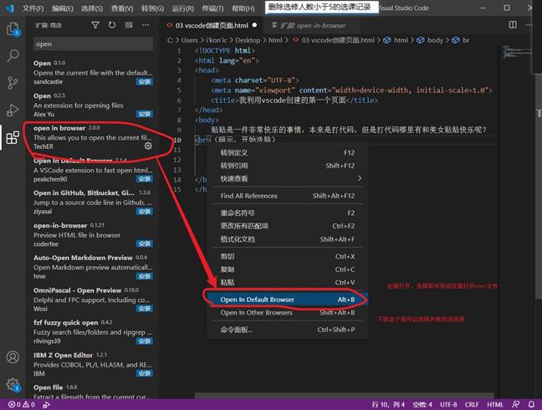
Task: Select the open in browser extension by TechER
Action: [92, 137]
